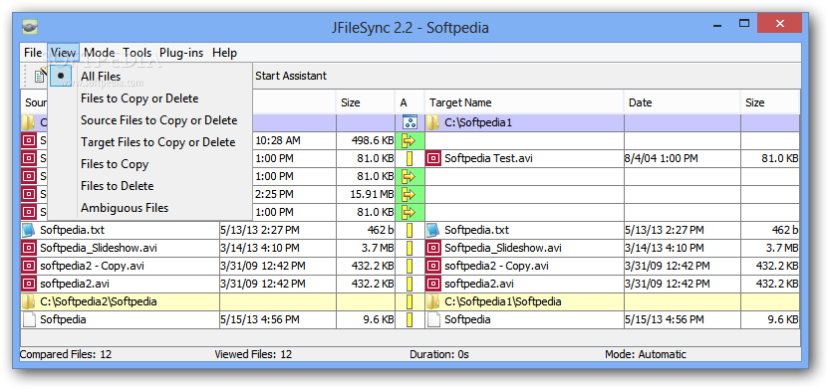Click the JFileSync handshake icon in the title bar
Image resolution: width=829 pixels, height=389 pixels.
pyautogui.click(x=30, y=27)
